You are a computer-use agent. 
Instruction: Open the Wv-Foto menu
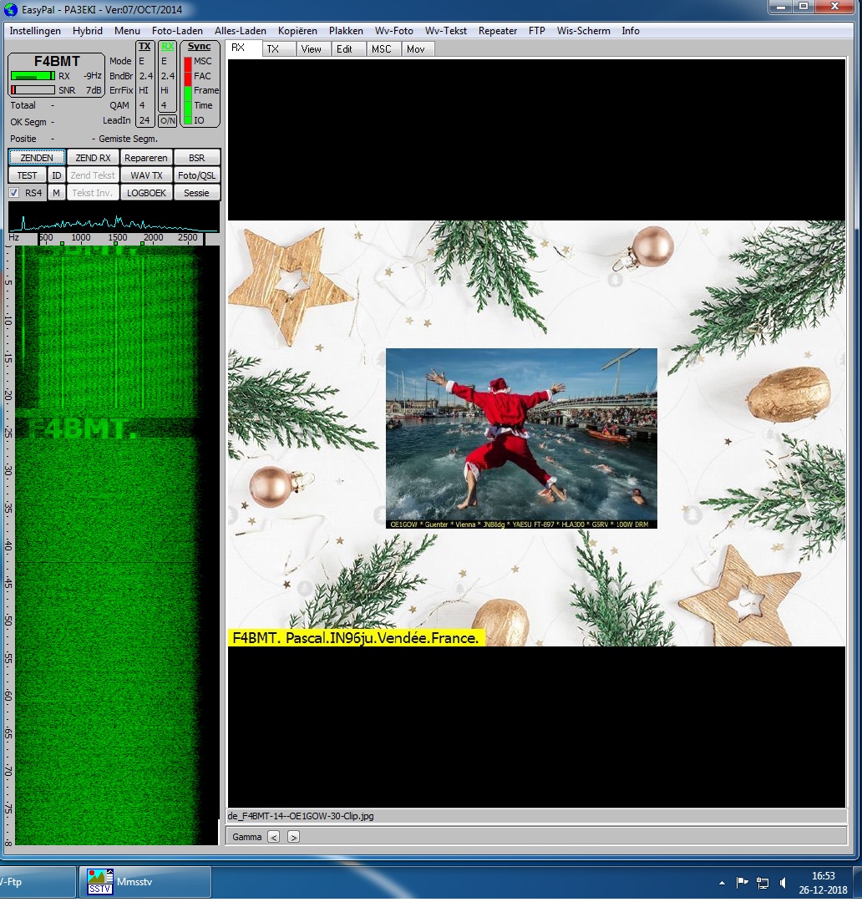pos(394,31)
